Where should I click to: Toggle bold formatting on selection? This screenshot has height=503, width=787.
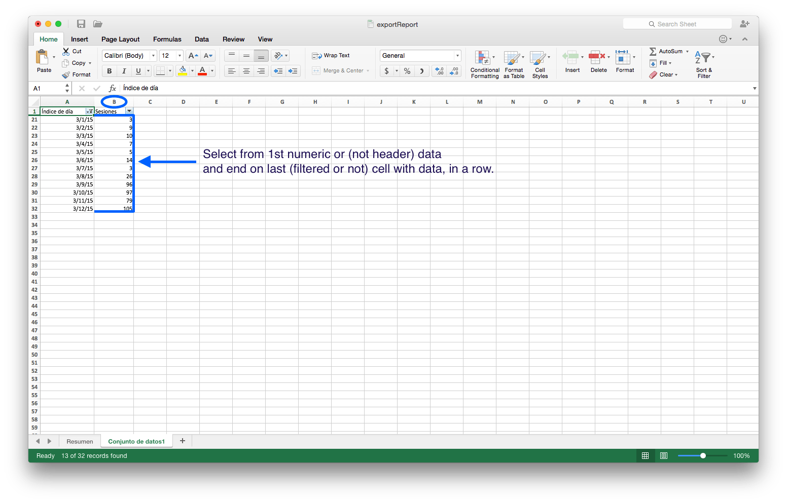(x=109, y=71)
